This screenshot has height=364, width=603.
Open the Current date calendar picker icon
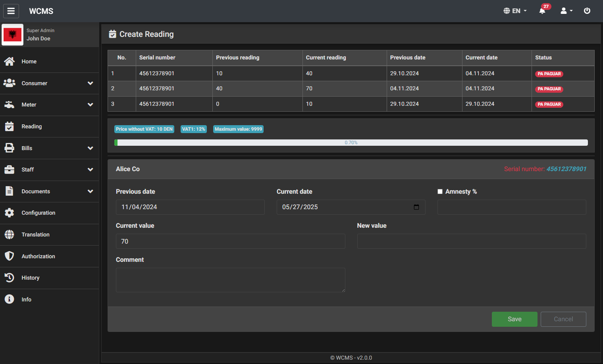[x=416, y=207]
